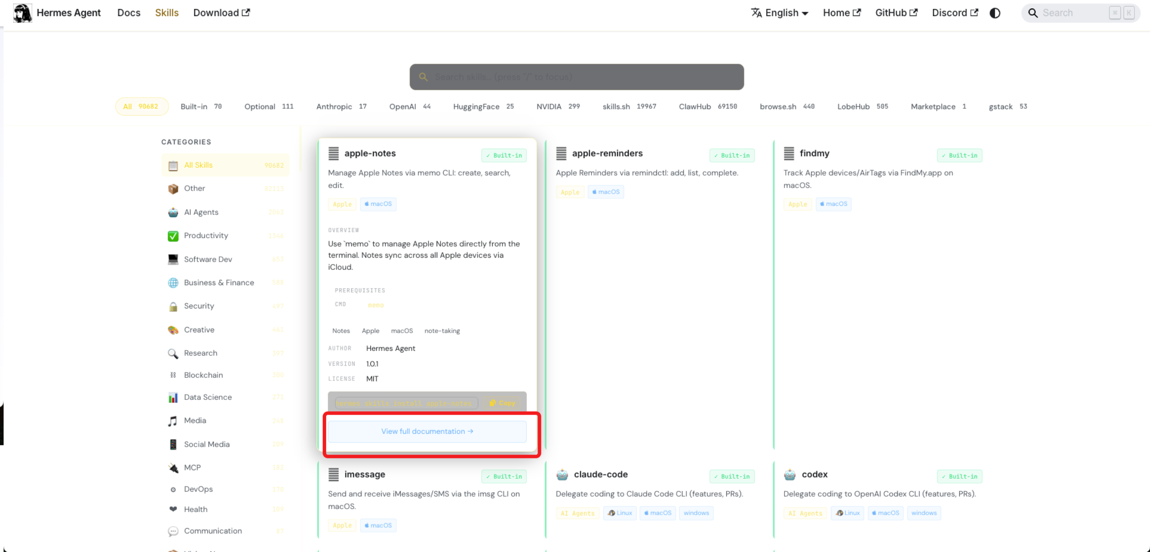Focus the Search skills input box
The height and width of the screenshot is (552, 1150).
pyautogui.click(x=576, y=77)
